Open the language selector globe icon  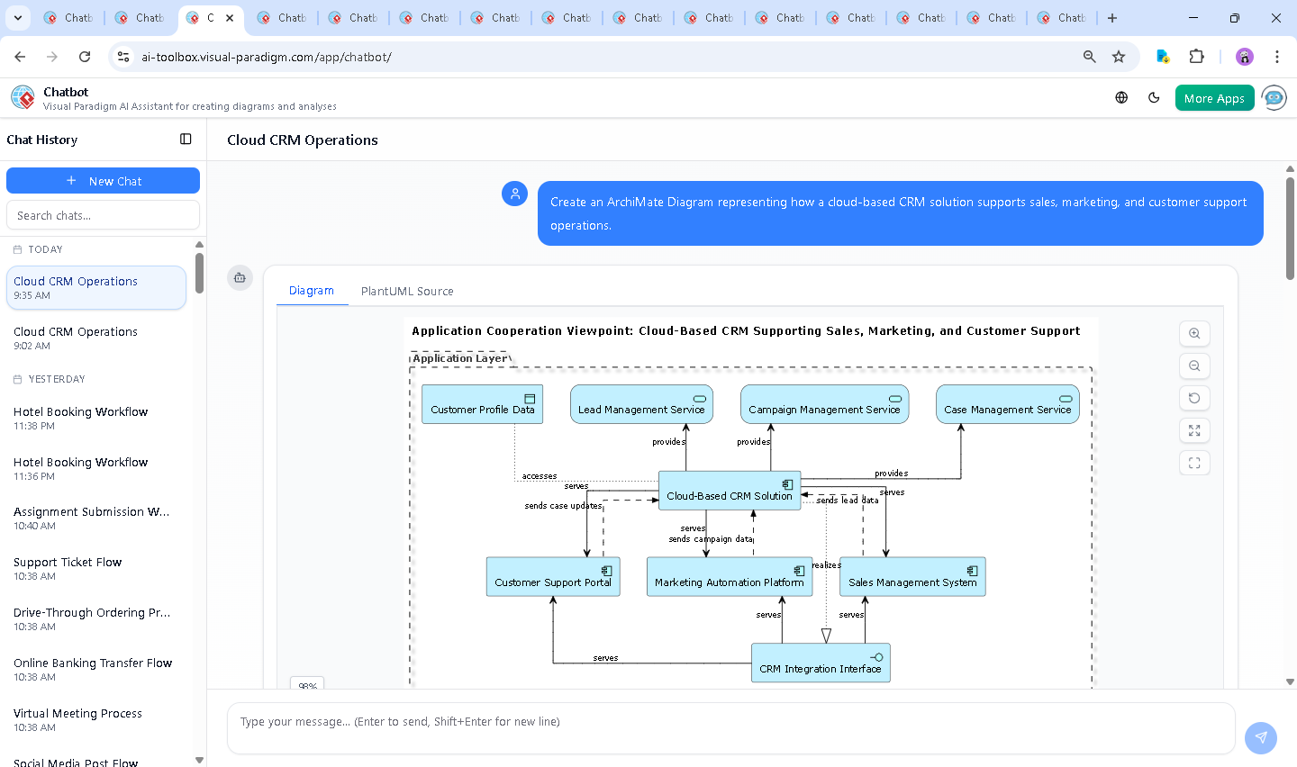1121,97
